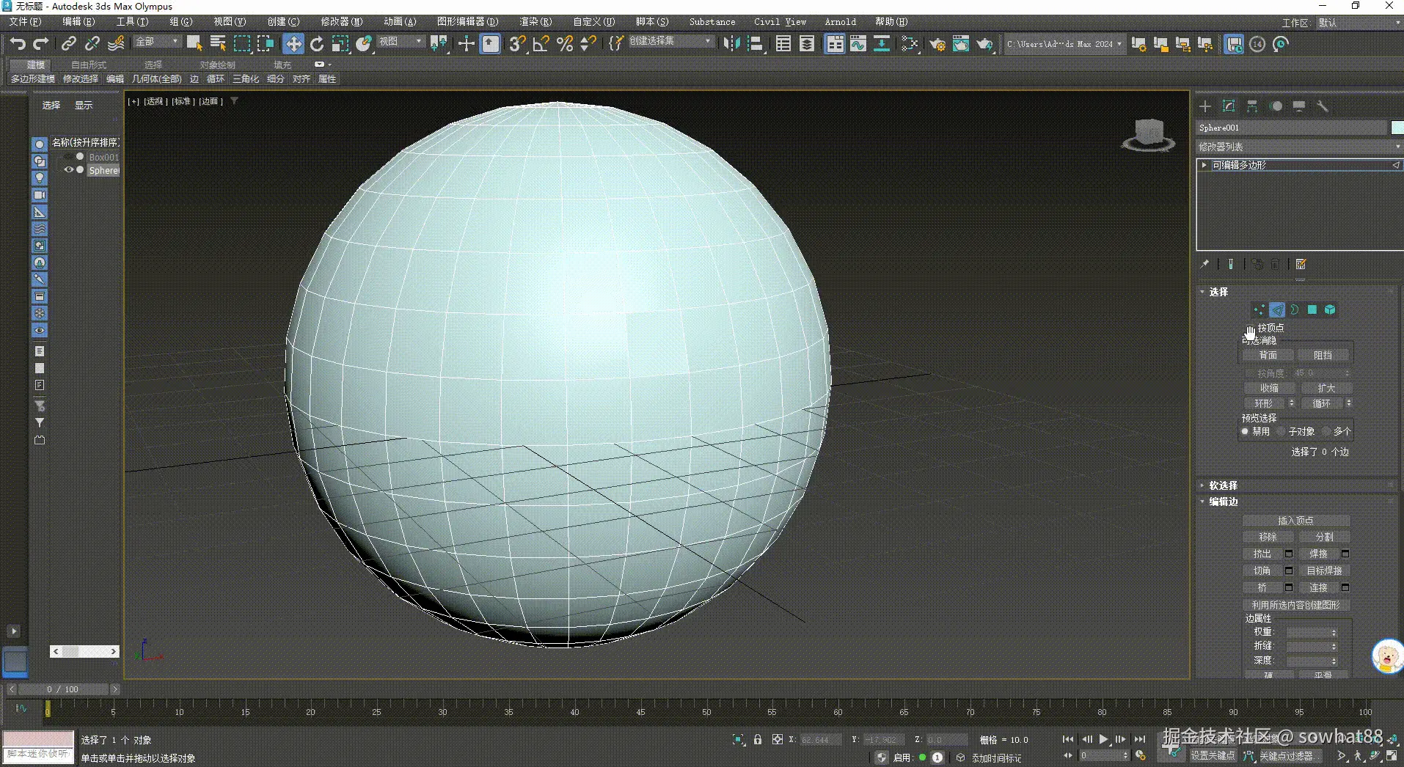Toggle visibility eye of Sphere001
Viewport: 1404px width, 767px height.
point(69,169)
